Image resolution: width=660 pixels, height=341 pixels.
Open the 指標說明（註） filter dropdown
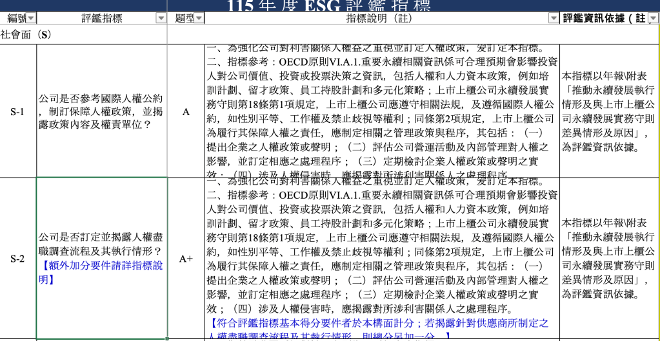[554, 19]
